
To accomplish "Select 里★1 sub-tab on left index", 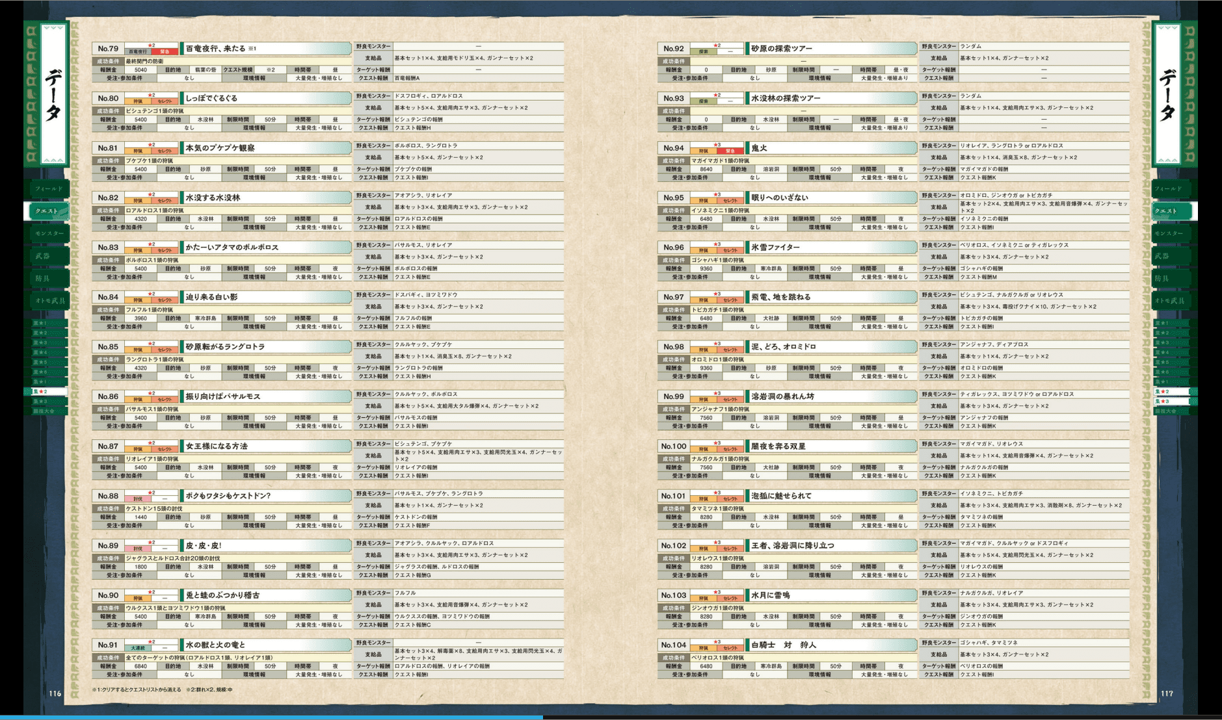I will pyautogui.click(x=44, y=323).
